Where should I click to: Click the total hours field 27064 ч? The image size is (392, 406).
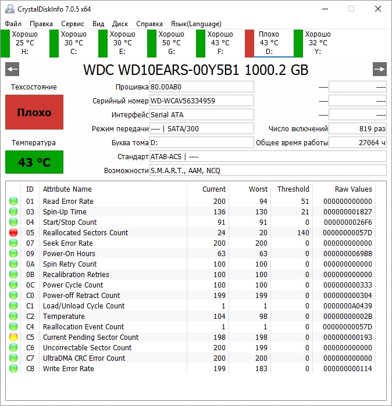(x=358, y=143)
